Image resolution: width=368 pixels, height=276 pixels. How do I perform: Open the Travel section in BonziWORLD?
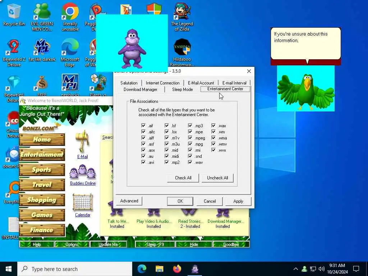coord(42,185)
